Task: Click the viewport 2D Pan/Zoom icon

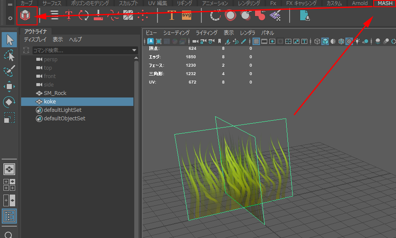Action: tap(236, 41)
